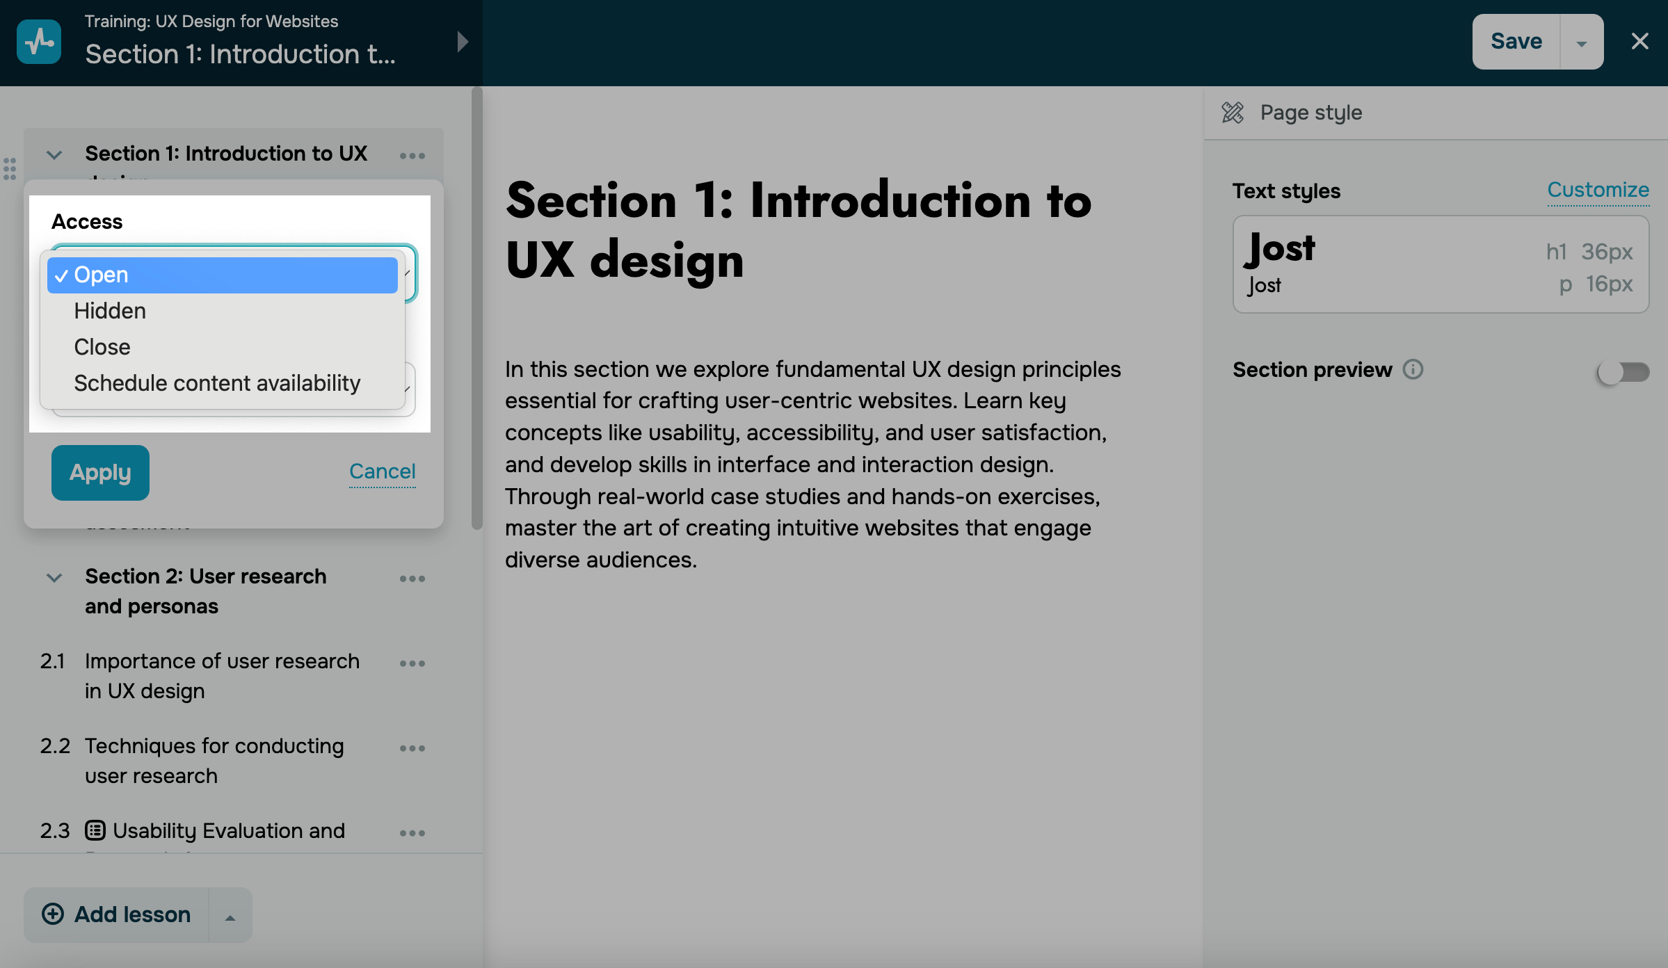
Task: Open the three-dot menu for lesson 2.2
Action: click(x=412, y=748)
